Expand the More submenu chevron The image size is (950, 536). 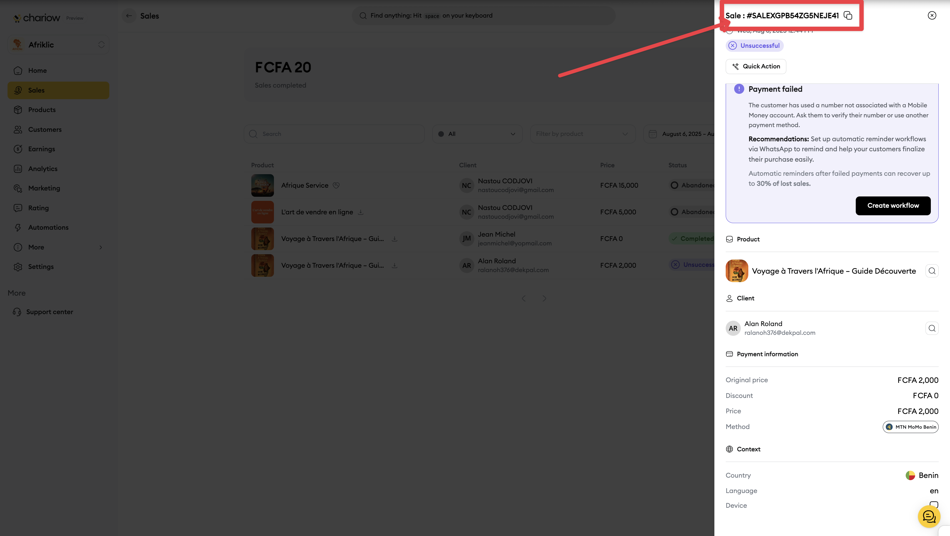[x=101, y=247]
